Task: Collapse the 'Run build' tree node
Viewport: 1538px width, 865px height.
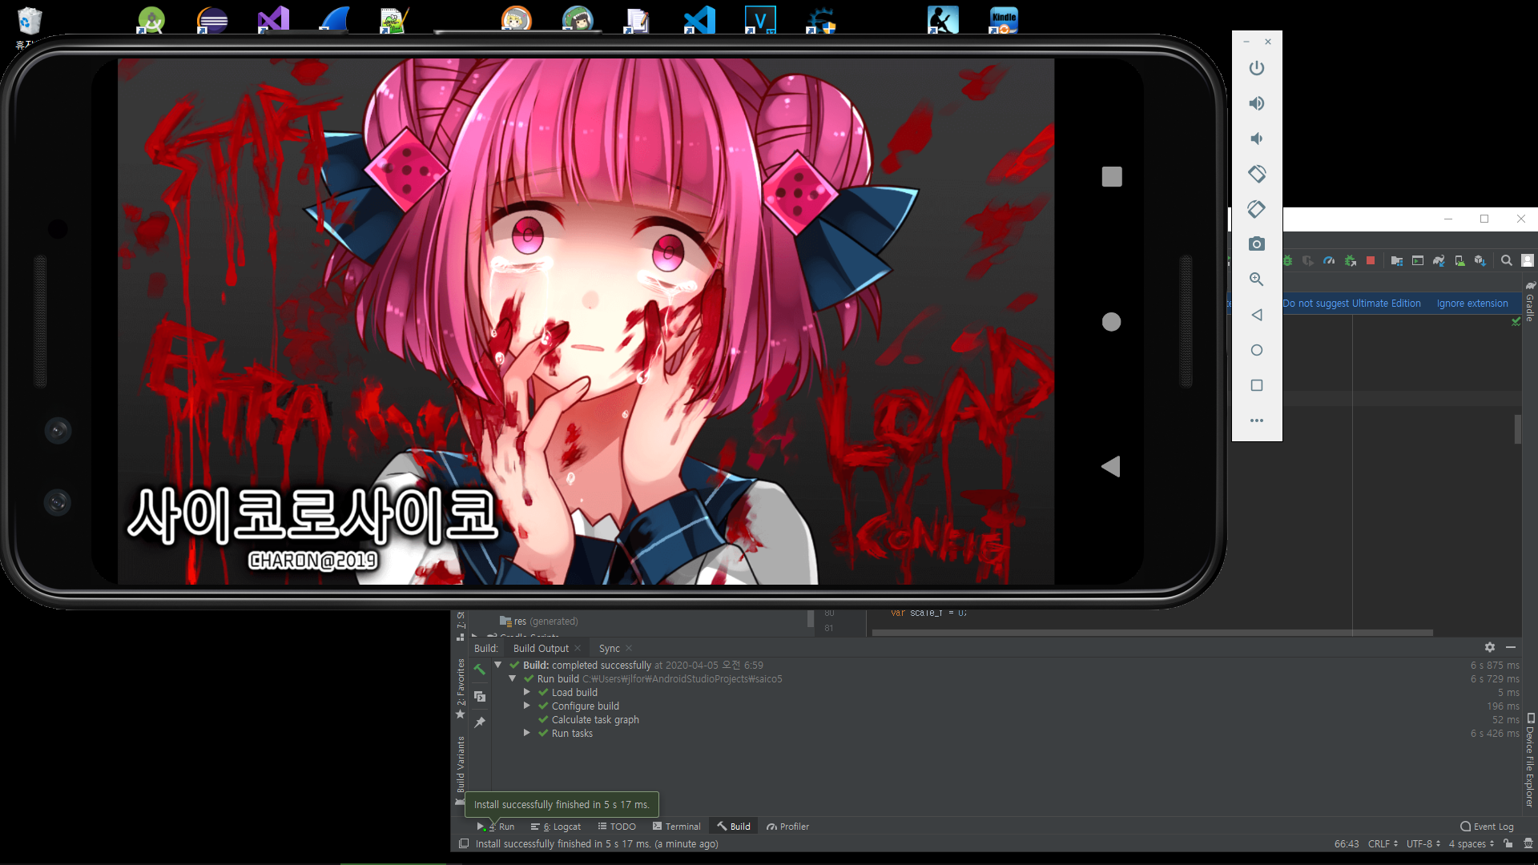Action: tap(513, 678)
